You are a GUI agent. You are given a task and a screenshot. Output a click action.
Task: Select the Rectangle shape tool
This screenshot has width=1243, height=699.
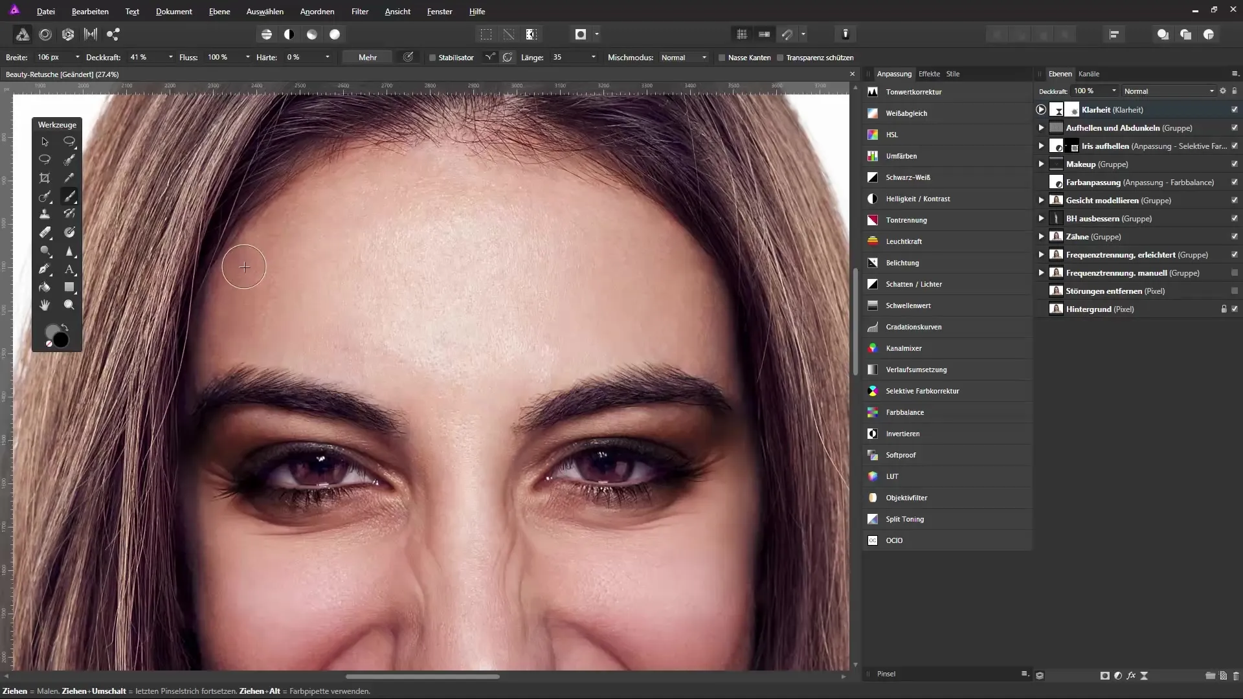69,287
